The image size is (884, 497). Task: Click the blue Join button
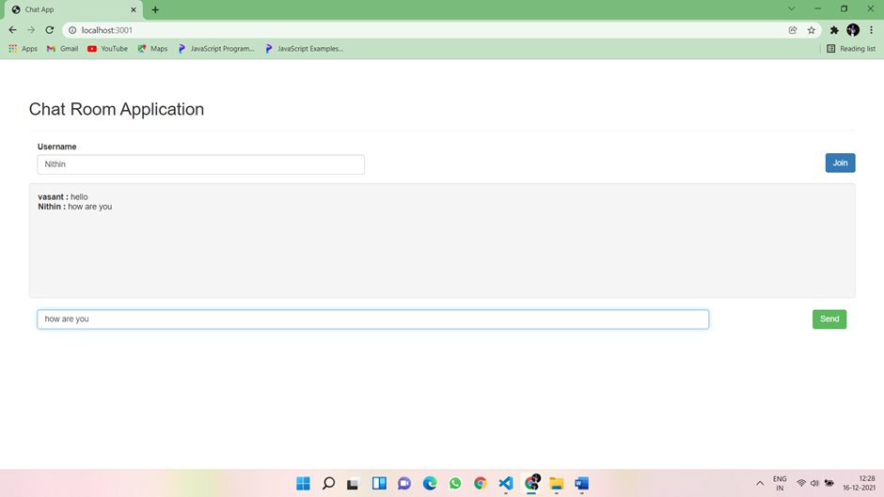point(840,163)
